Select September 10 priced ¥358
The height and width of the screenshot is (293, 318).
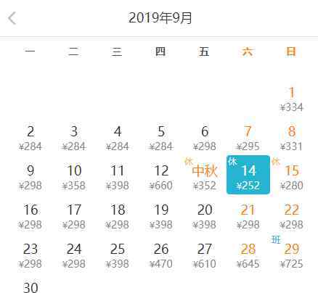coord(74,178)
